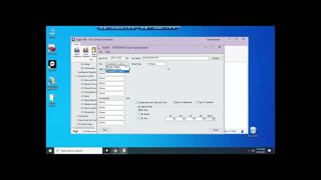Open last (None) dropdown under Select By
Image resolution: width=321 pixels, height=180 pixels.
(x=112, y=93)
